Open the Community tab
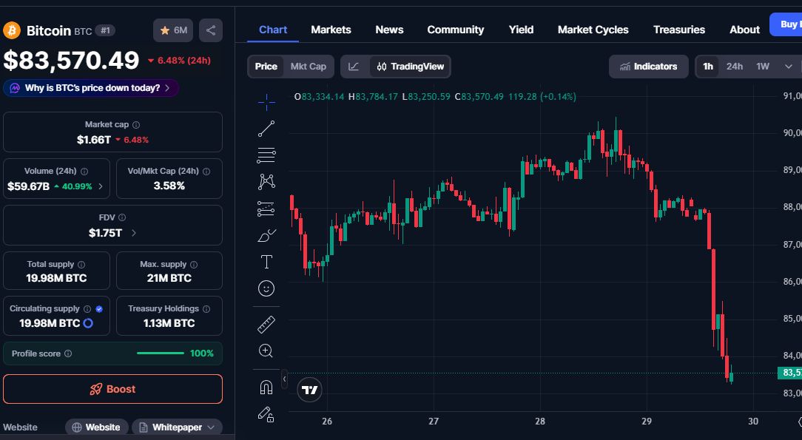The width and height of the screenshot is (802, 440). pos(455,30)
